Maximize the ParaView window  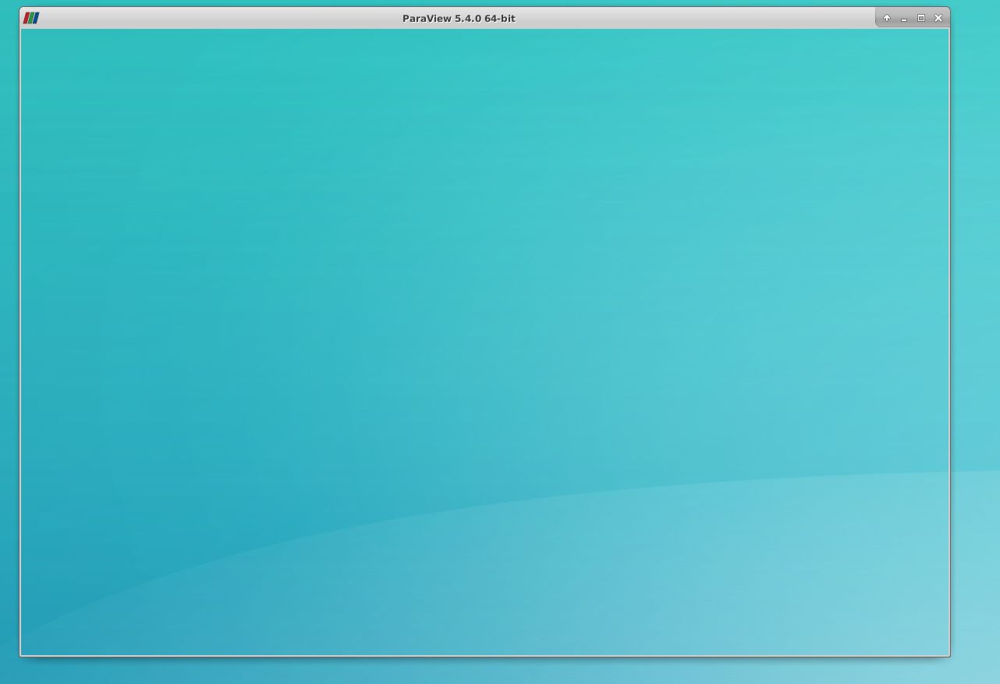(921, 18)
